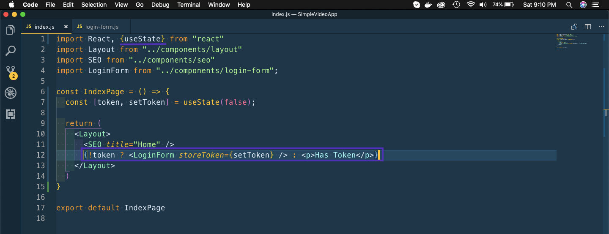Screen dimensions: 609x234
Task: Click the Docker whale menu bar icon
Action: click(429, 5)
